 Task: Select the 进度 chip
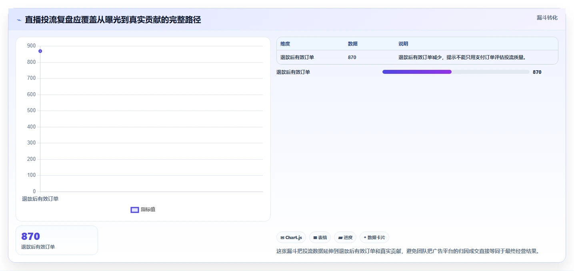(x=345, y=237)
